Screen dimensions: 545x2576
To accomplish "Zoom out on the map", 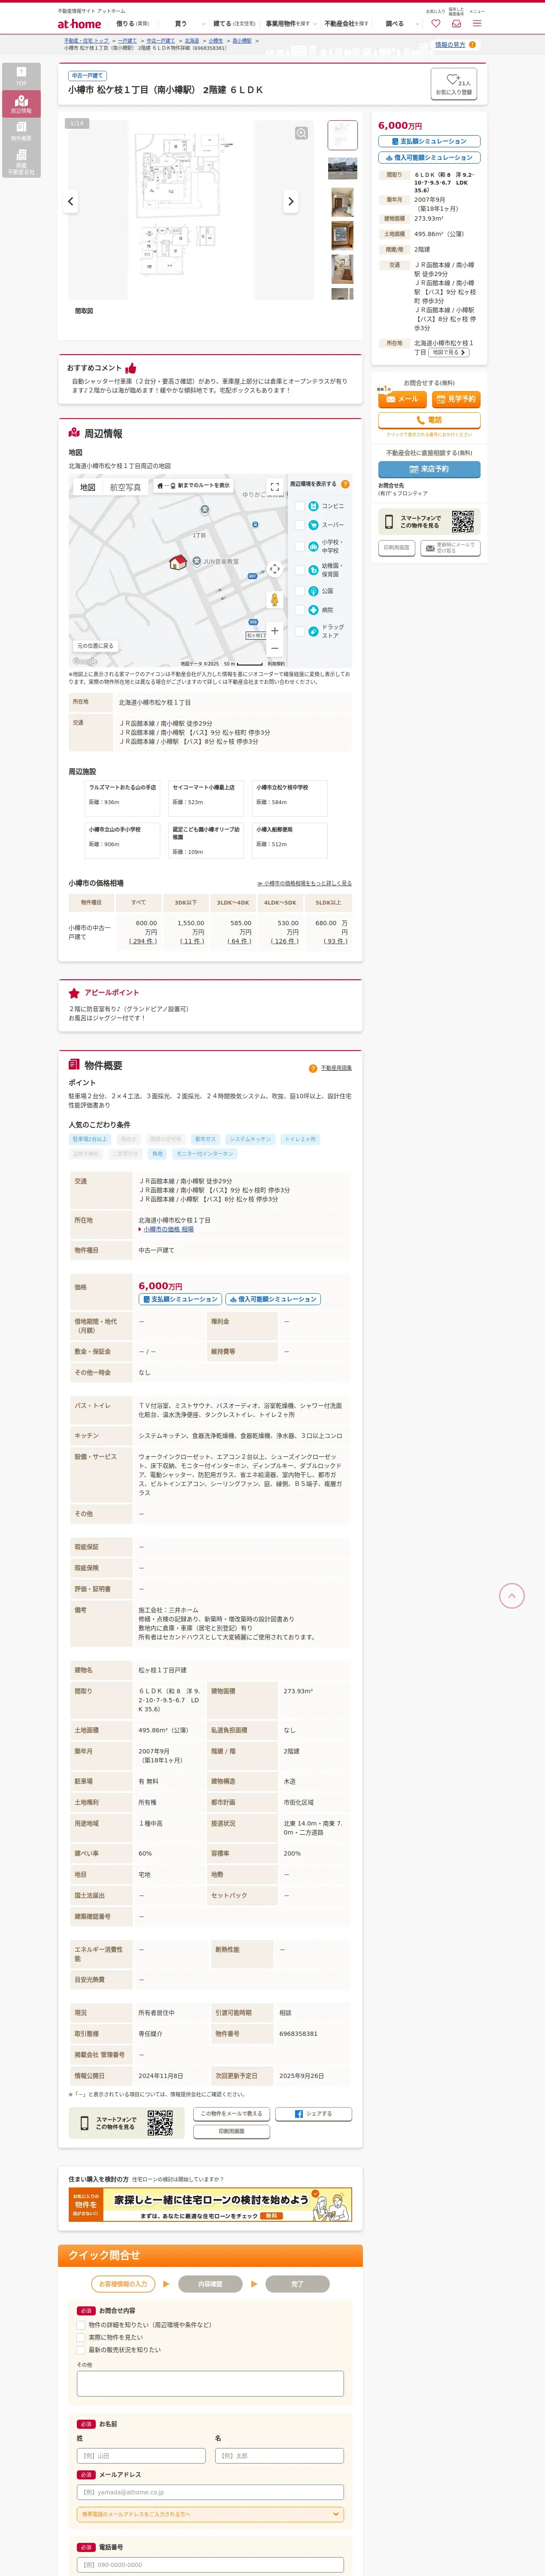I will click(x=274, y=648).
